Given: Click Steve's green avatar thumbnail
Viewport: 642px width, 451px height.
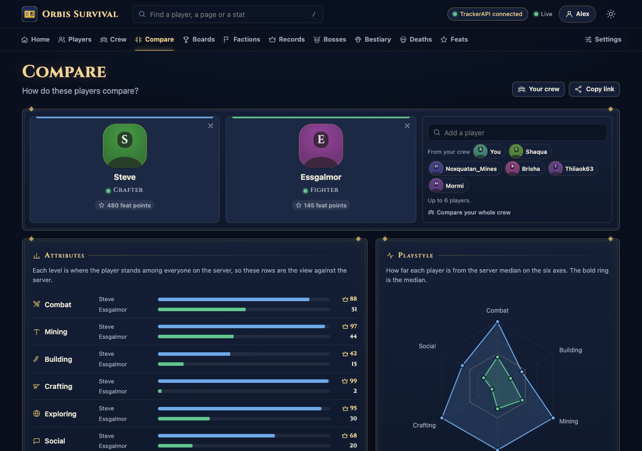Looking at the screenshot, I should pos(125,146).
